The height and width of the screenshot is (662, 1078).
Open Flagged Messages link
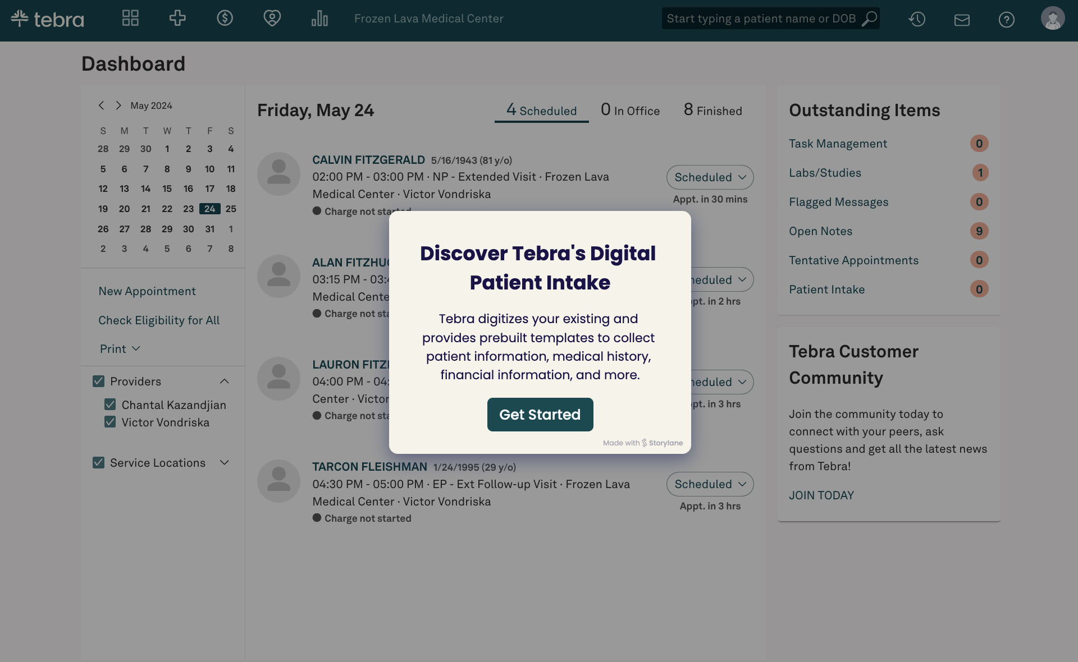[838, 202]
